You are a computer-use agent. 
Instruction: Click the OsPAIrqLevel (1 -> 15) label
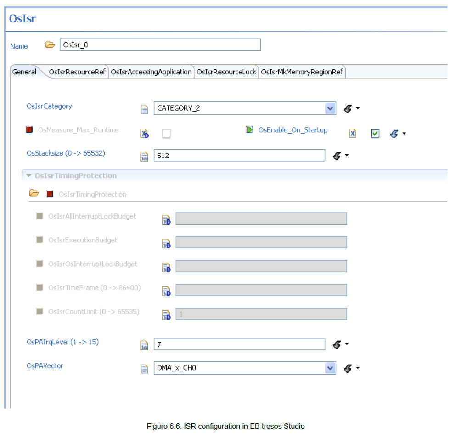pos(62,342)
